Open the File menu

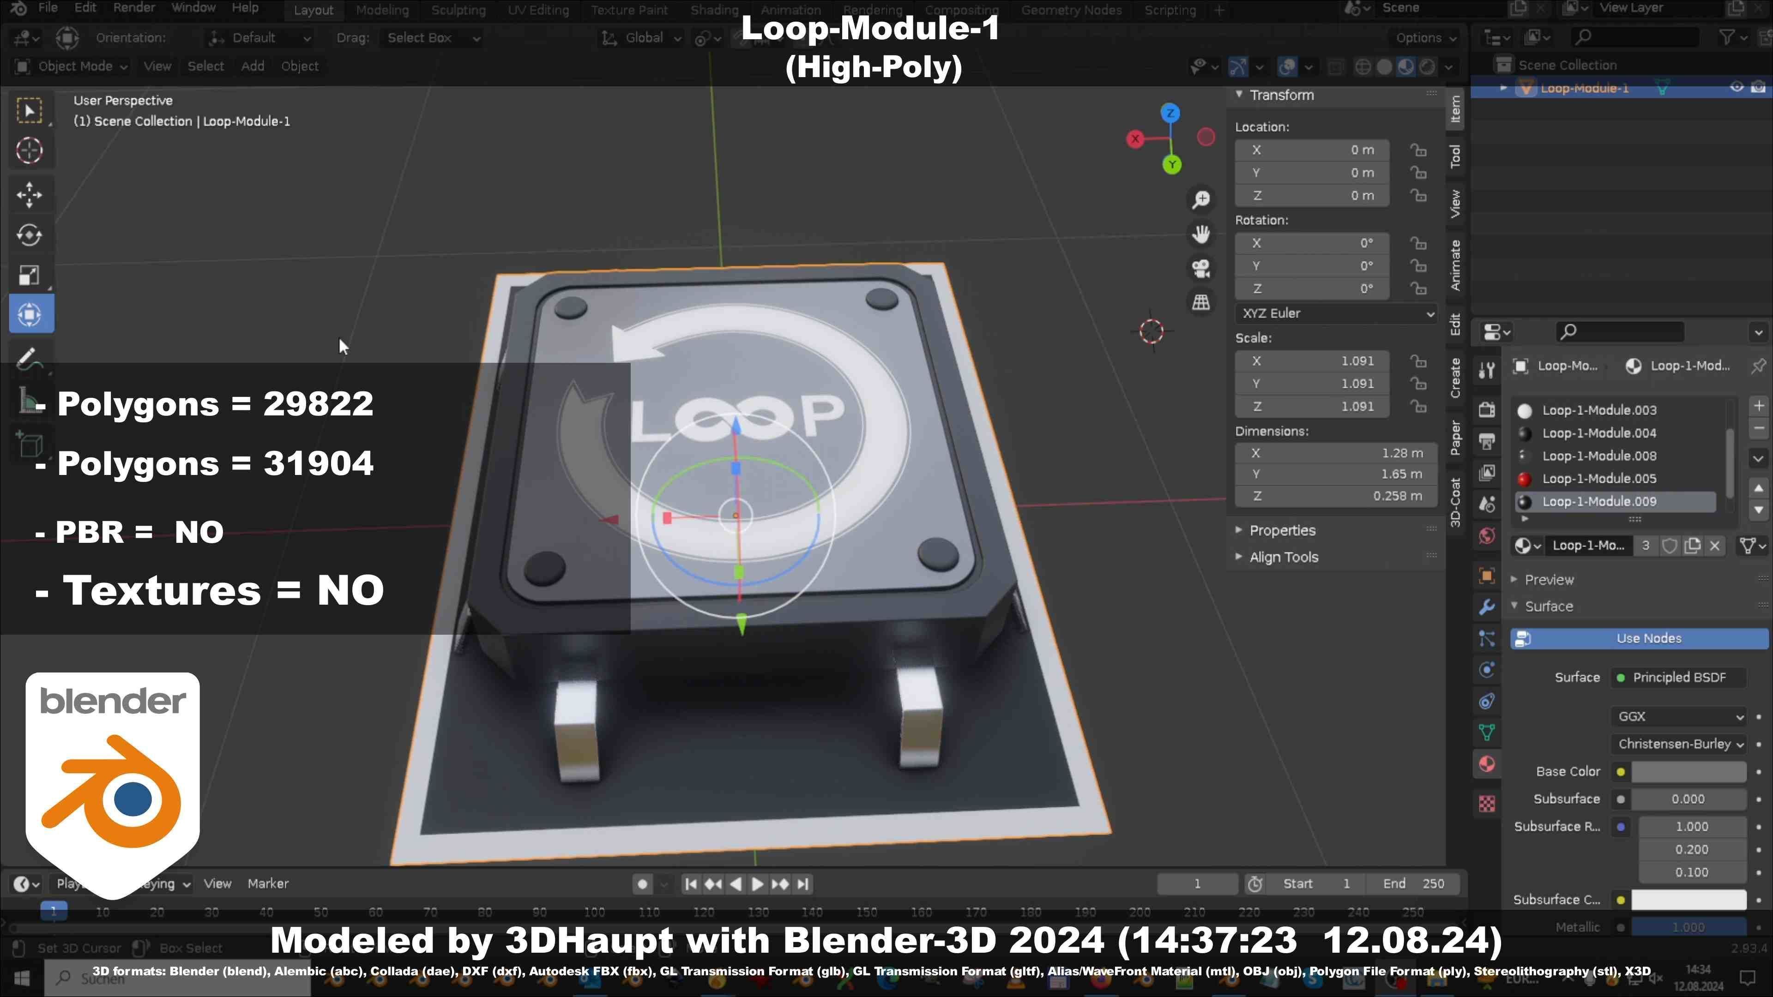pos(48,8)
